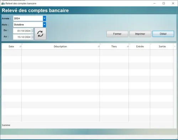Click the refresh arrows button

point(40,34)
